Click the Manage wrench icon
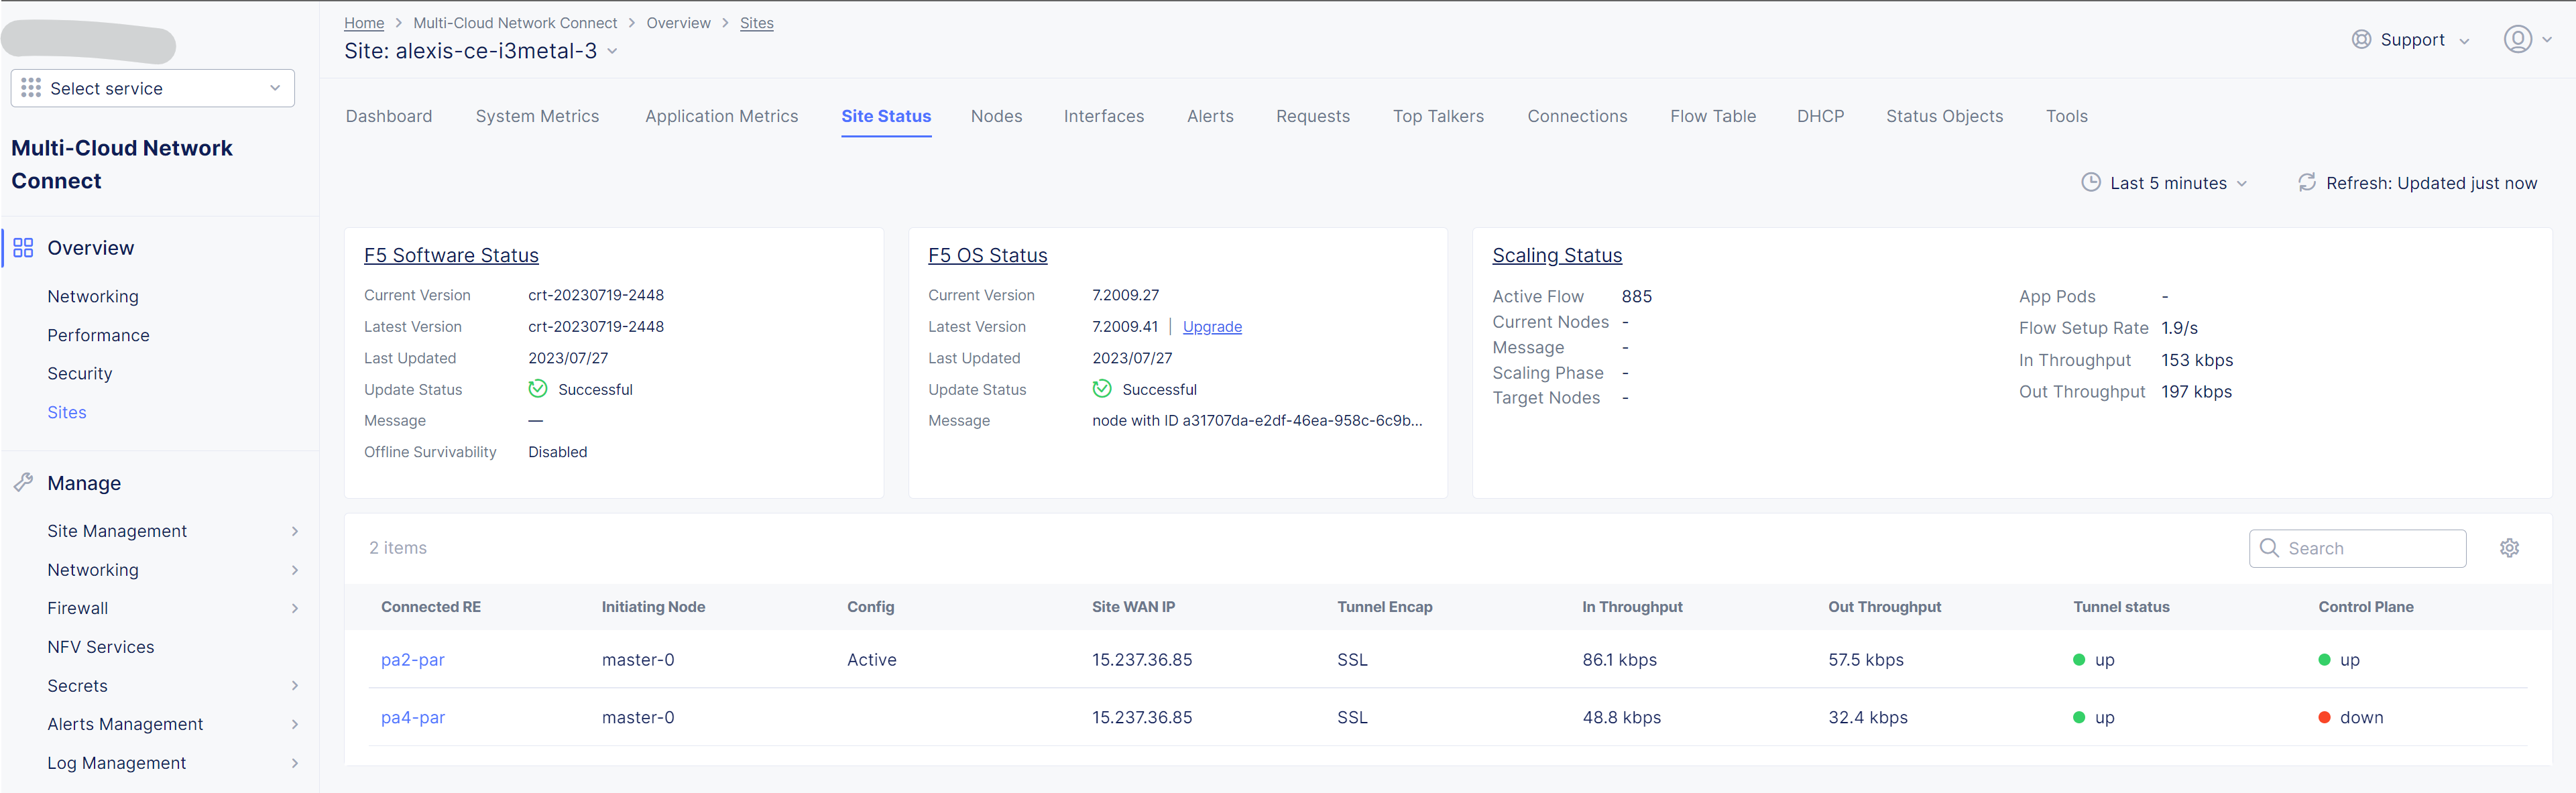Viewport: 2576px width, 793px height. [23, 483]
